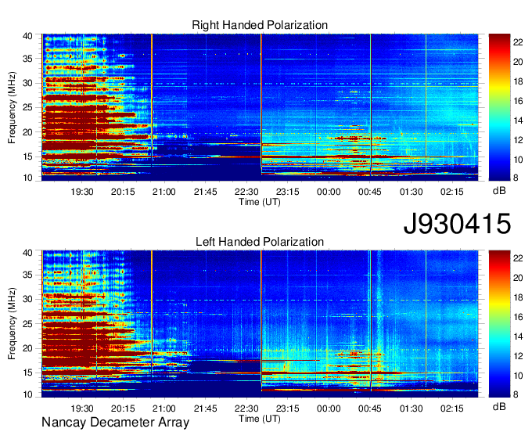
Task: Click the 35 frequency tick on lower plot
Action: point(28,275)
